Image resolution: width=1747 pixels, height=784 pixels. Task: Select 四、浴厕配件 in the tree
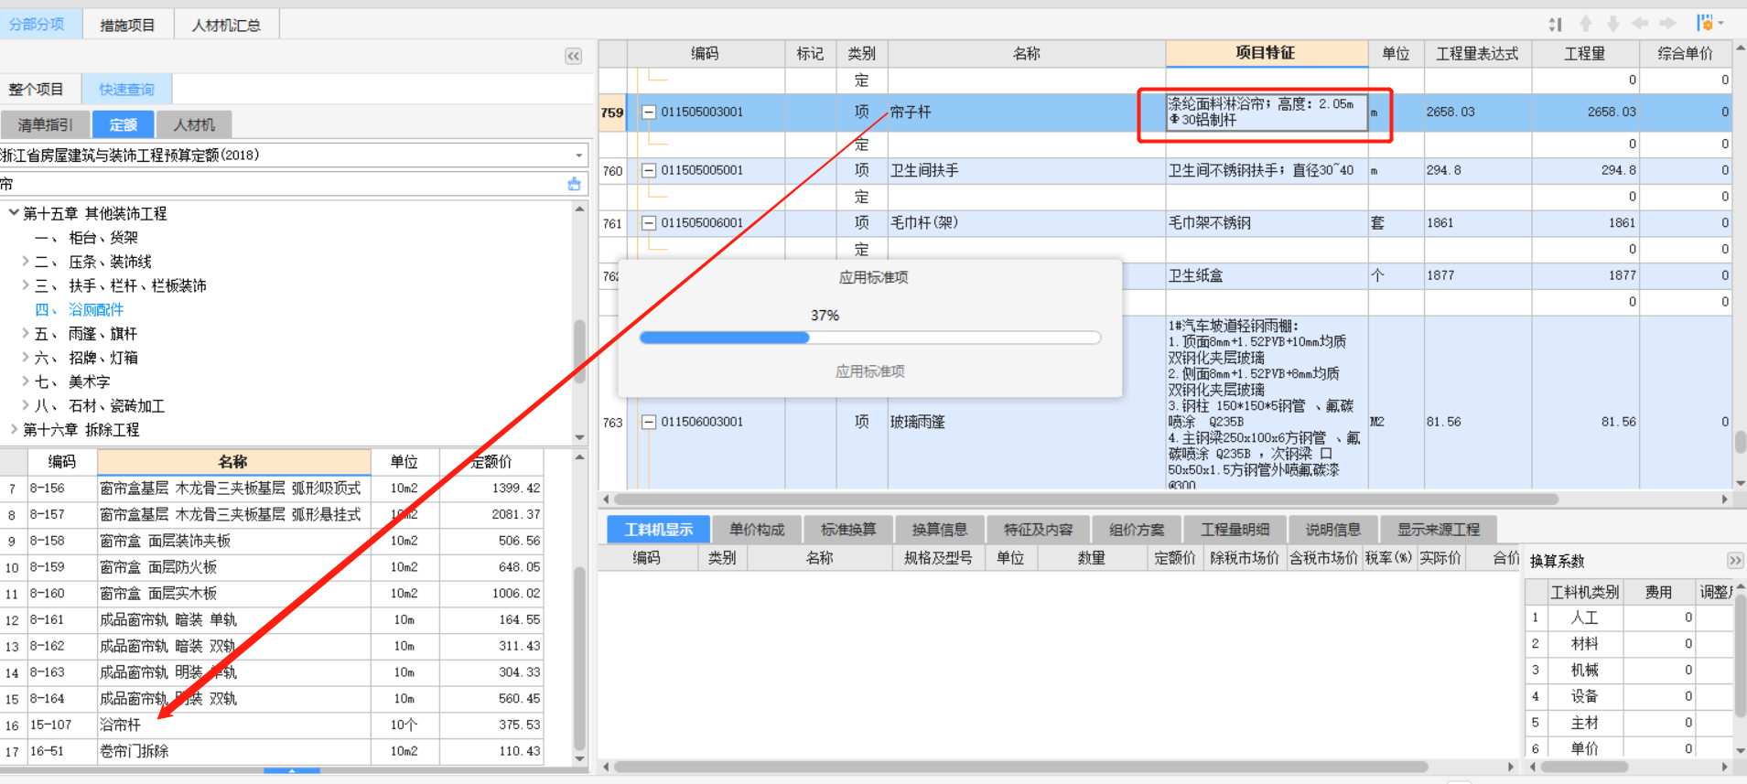coord(79,309)
